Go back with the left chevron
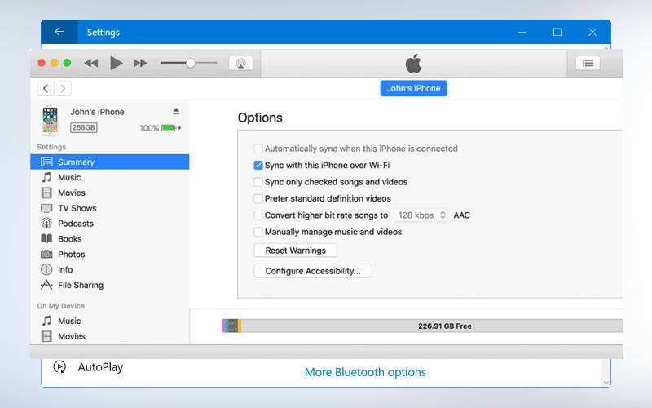 point(46,88)
